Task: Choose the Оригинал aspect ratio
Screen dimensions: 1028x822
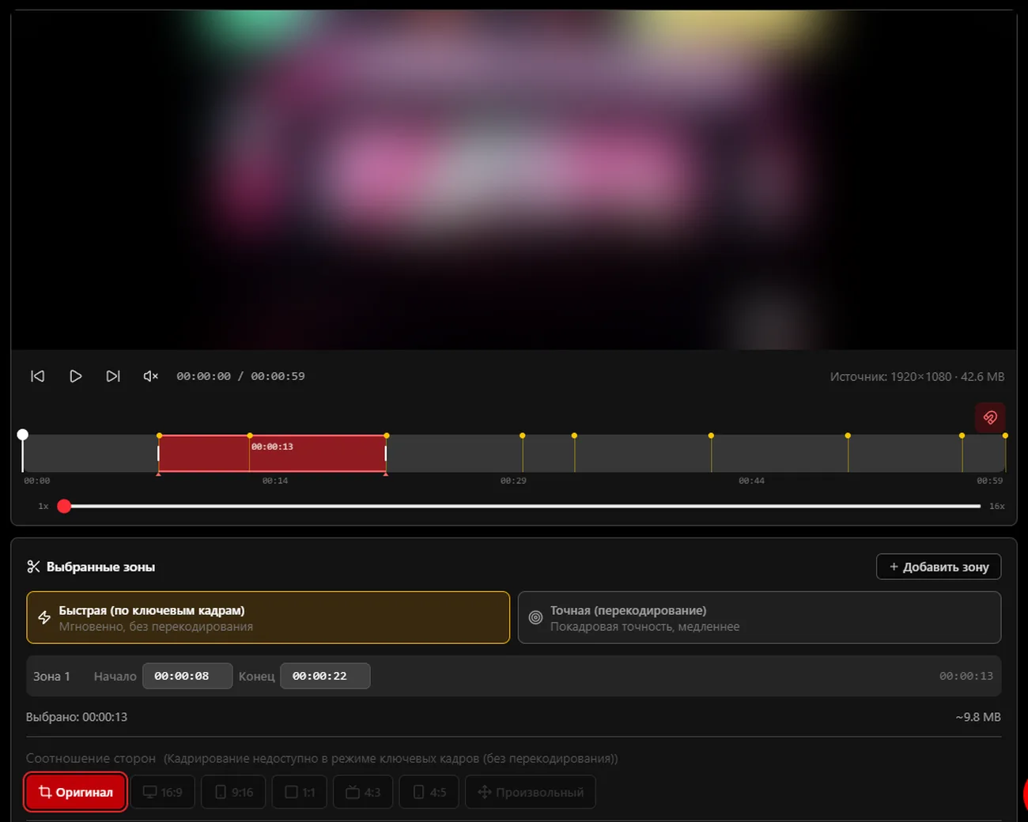Action: click(x=76, y=792)
